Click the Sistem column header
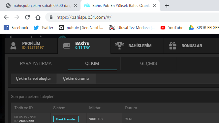This screenshot has width=219, height=123. (59, 108)
